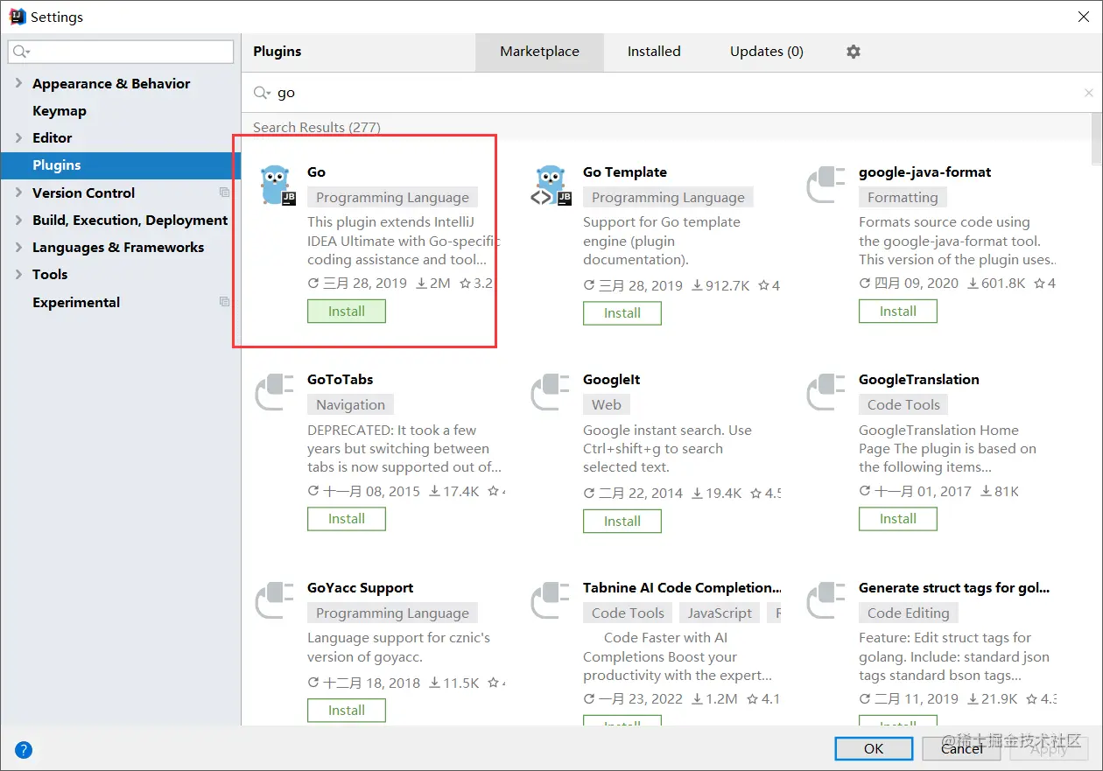Expand the Version Control node

click(18, 193)
